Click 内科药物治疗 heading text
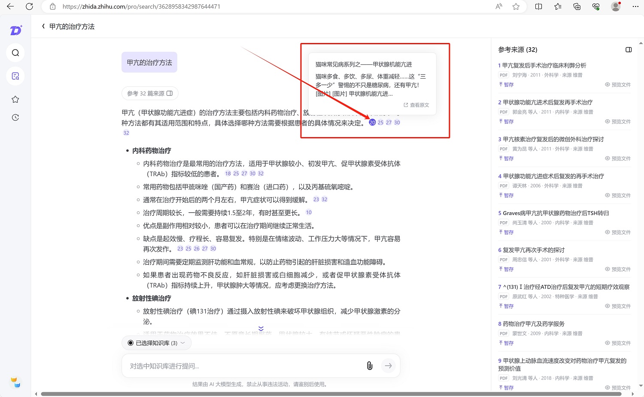644x397 pixels. tap(152, 151)
